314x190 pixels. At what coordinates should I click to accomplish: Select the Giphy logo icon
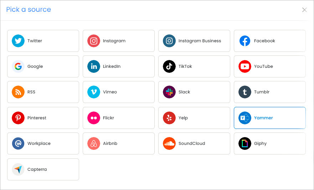[245, 143]
